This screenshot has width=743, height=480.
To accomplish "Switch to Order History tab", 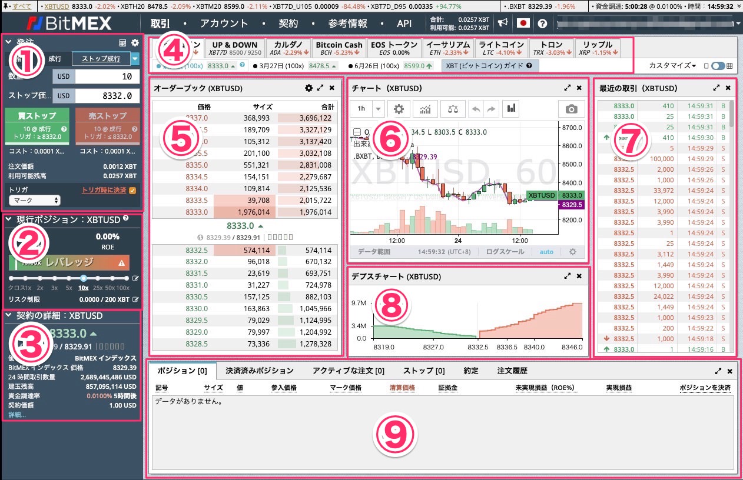I will [x=512, y=371].
